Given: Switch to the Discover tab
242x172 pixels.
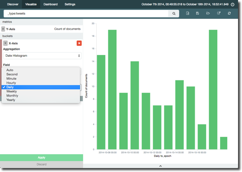Looking at the screenshot, I should pos(13,4).
